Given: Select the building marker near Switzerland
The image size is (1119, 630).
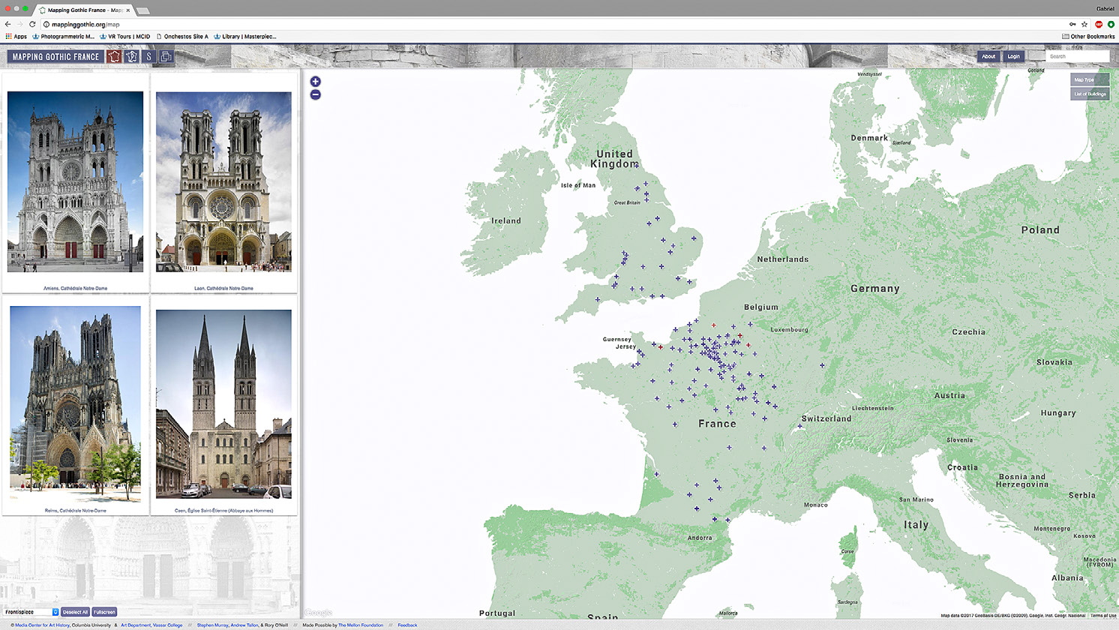Looking at the screenshot, I should (800, 427).
